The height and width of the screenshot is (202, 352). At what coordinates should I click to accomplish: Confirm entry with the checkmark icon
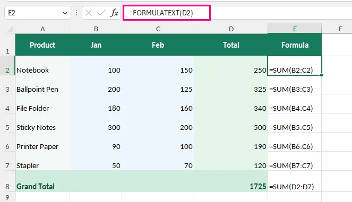pos(101,13)
